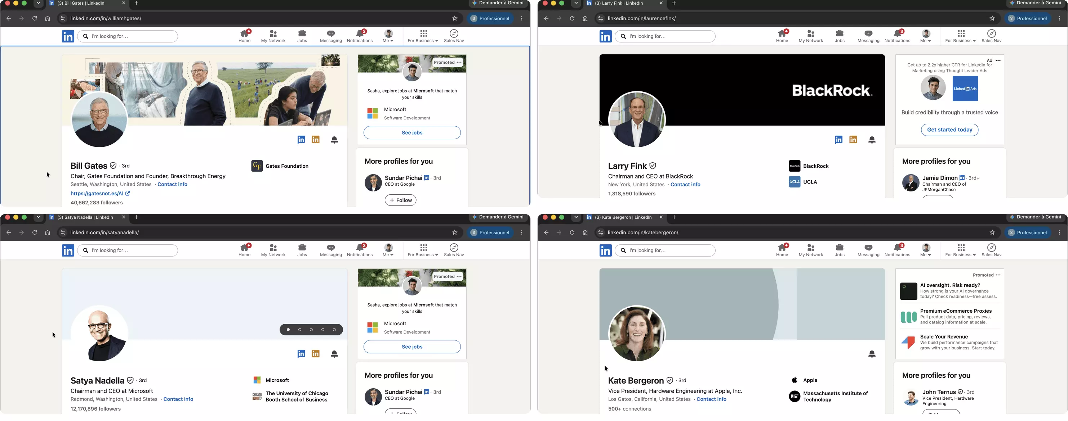
Task: Expand the Me menu in the Satya Nadella window
Action: point(388,250)
